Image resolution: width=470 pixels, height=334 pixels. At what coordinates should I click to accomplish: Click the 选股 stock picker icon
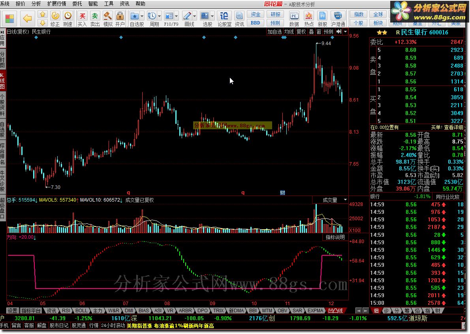[205, 16]
